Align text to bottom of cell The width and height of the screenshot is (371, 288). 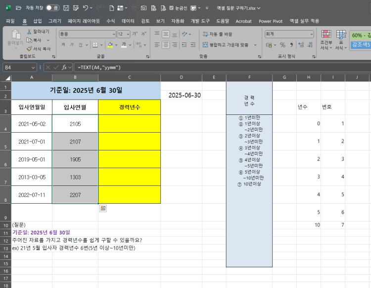click(175, 34)
